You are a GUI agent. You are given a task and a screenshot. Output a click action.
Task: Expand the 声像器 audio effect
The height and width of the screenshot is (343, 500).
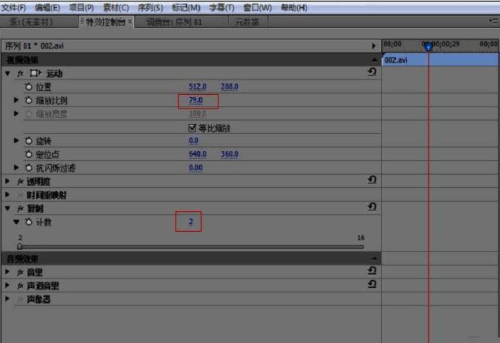[x=8, y=299]
